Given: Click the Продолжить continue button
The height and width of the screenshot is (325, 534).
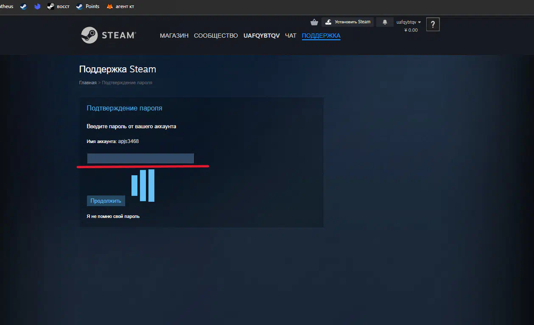Looking at the screenshot, I should [x=106, y=201].
